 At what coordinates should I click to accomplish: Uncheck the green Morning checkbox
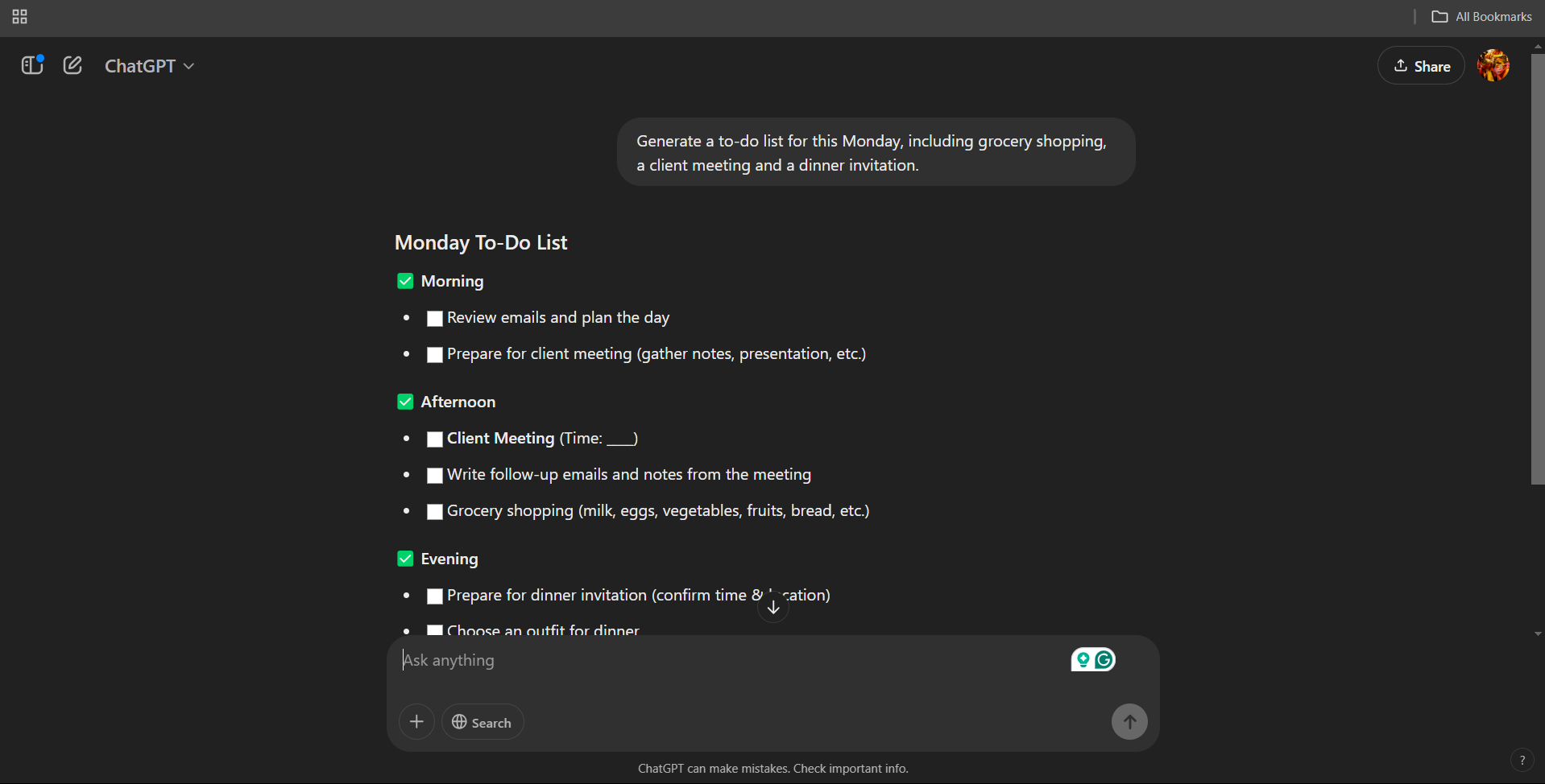[x=405, y=280]
